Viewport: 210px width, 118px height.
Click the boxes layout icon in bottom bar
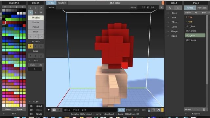tap(153, 110)
